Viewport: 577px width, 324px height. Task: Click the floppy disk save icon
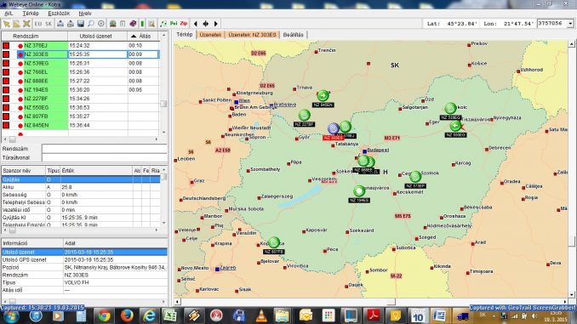81,24
